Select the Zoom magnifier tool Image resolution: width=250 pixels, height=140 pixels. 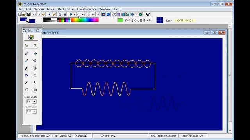point(35,61)
